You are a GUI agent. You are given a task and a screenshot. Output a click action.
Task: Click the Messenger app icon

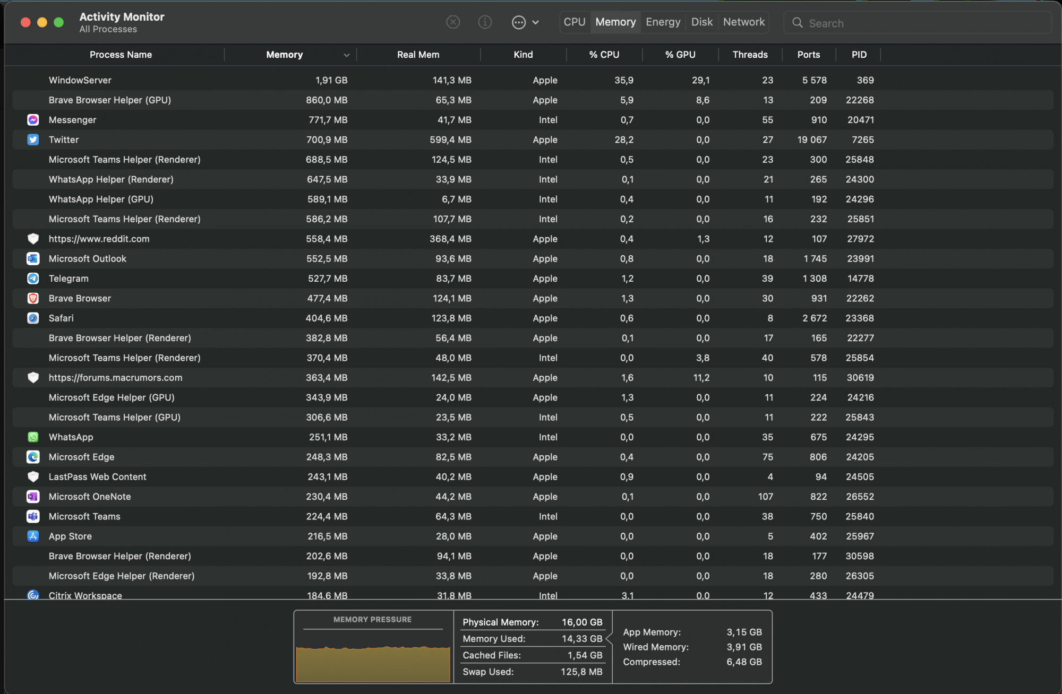coord(33,120)
